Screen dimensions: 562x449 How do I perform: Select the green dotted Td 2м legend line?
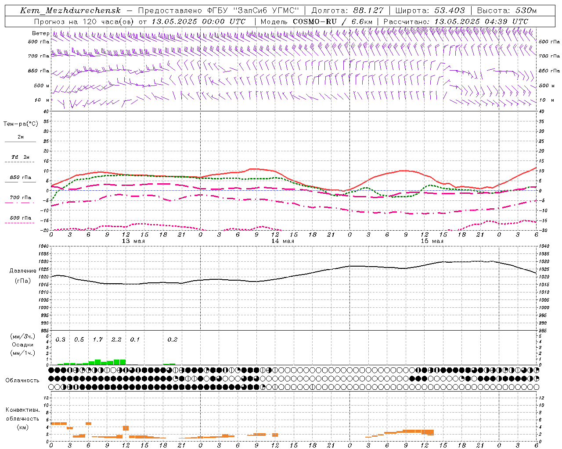coord(19,162)
